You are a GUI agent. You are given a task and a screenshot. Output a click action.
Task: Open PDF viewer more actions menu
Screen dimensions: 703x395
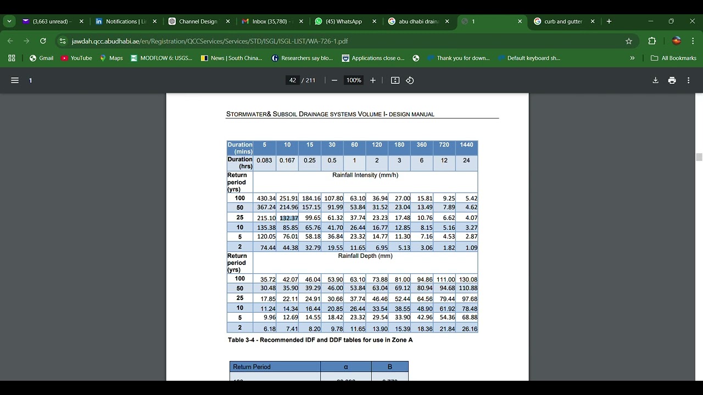(688, 80)
